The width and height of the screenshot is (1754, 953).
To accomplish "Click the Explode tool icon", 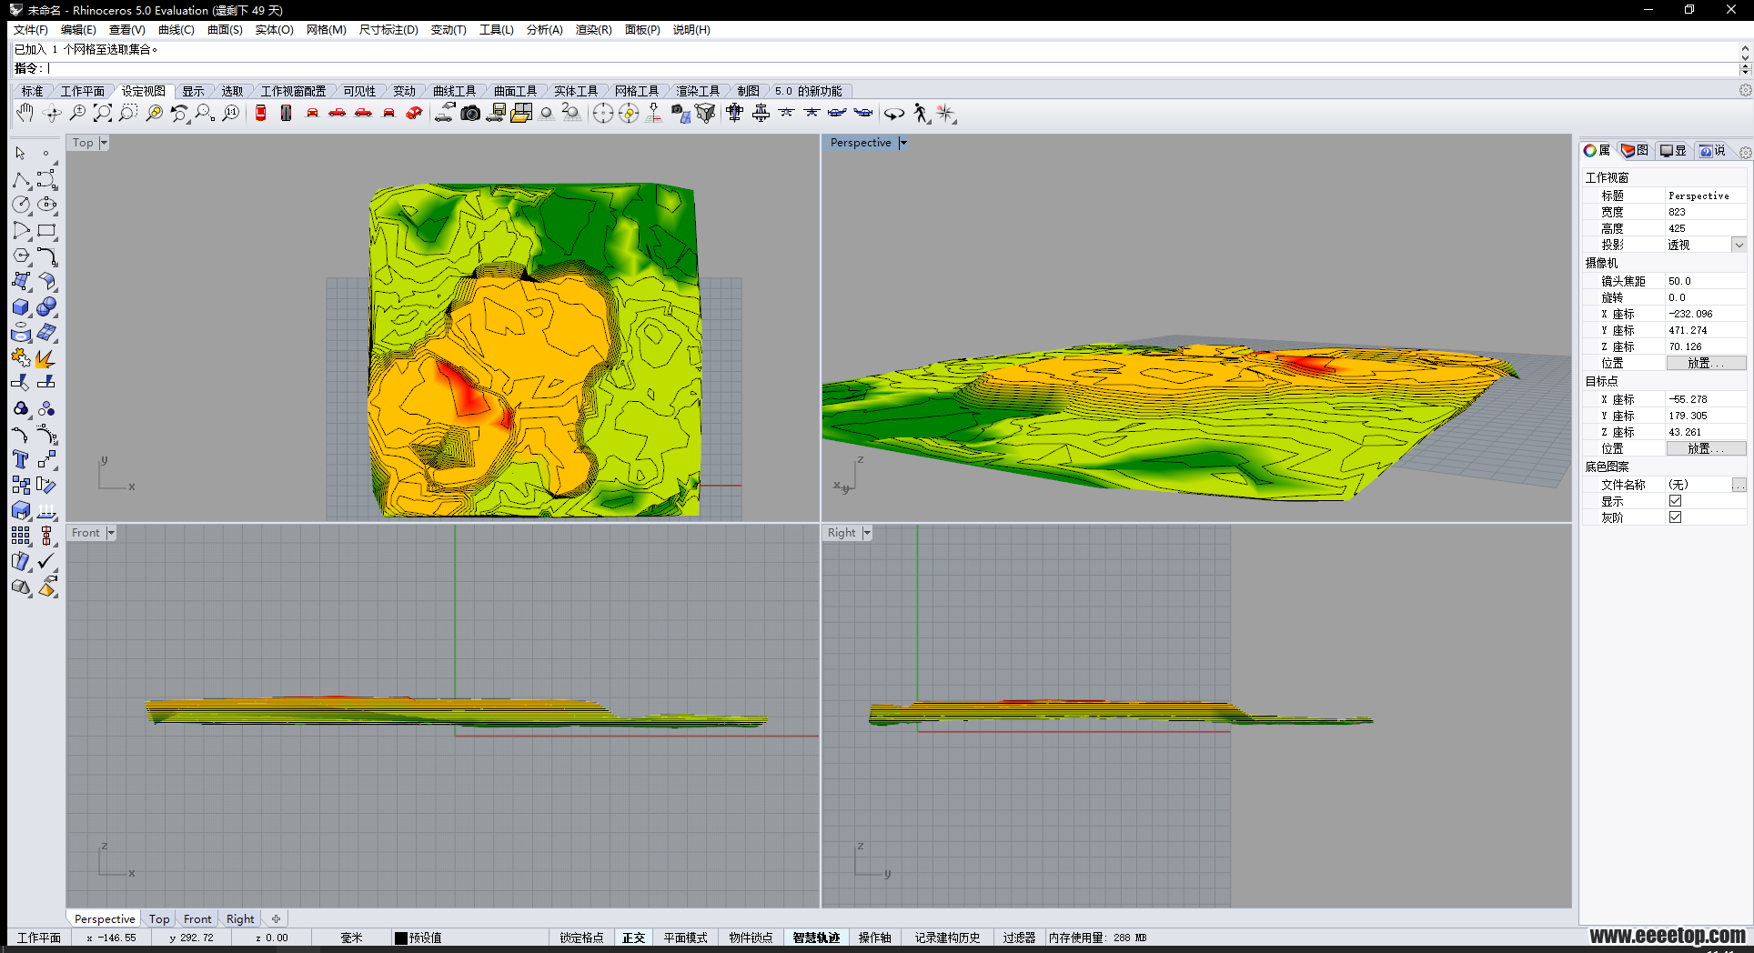I will (x=46, y=357).
